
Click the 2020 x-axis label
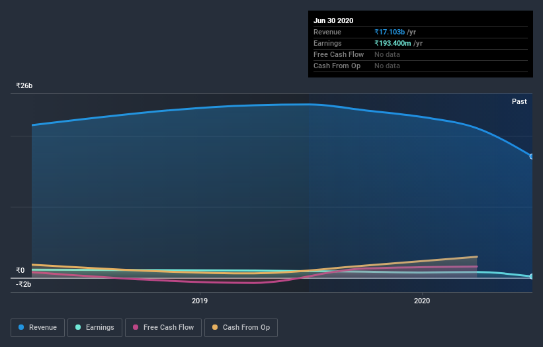(422, 301)
